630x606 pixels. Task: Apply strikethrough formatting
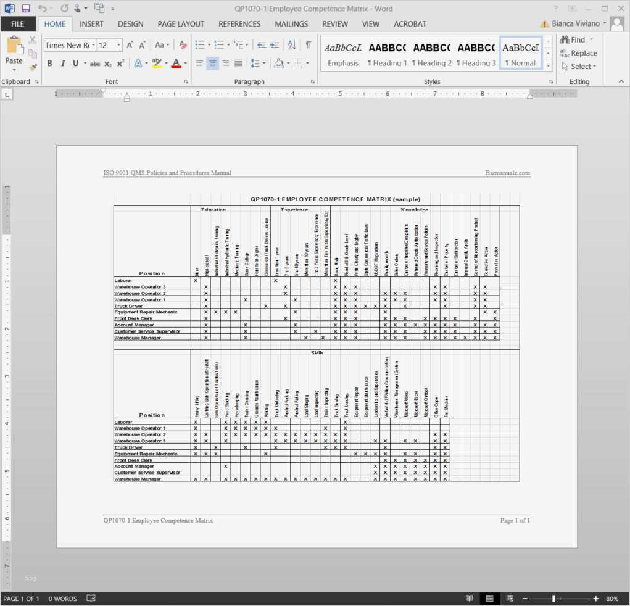click(95, 64)
